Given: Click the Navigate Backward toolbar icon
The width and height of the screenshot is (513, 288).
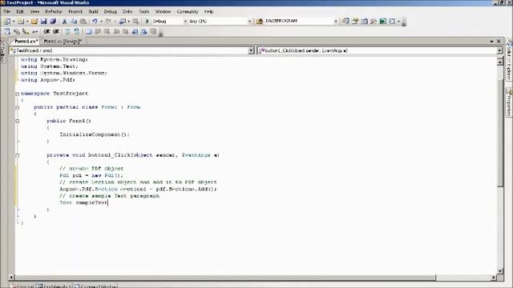Looking at the screenshot, I should [123, 22].
